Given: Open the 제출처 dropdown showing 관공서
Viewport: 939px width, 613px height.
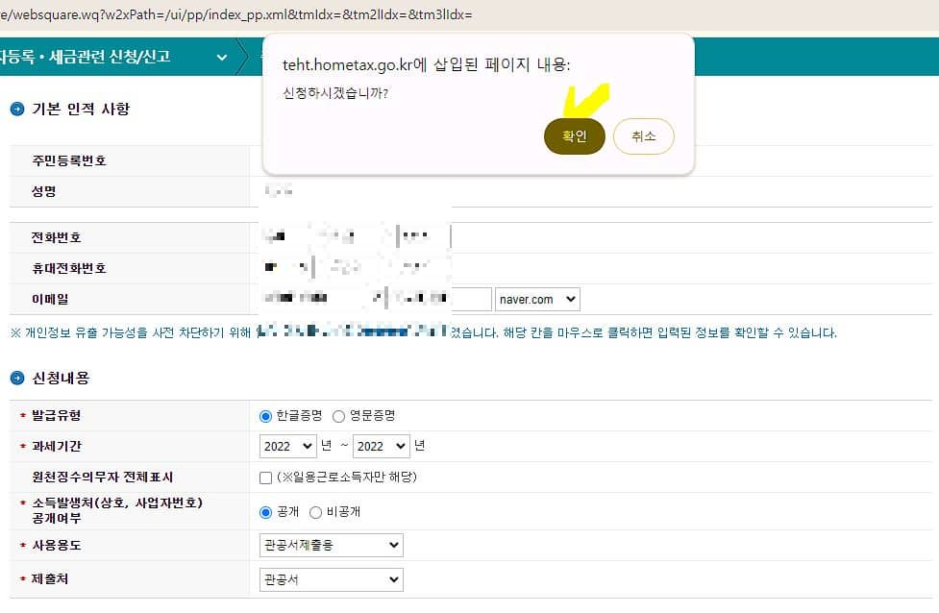Looking at the screenshot, I should click(x=332, y=578).
